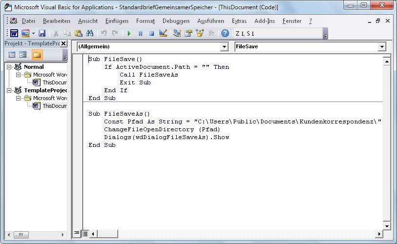Screen dimensions: 397x244
Task: Click the 'Z 1, S 1' cursor position field
Action: [278, 33]
